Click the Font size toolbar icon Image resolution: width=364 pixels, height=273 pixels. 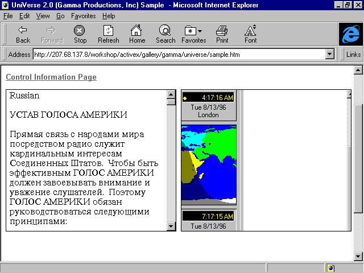(250, 34)
